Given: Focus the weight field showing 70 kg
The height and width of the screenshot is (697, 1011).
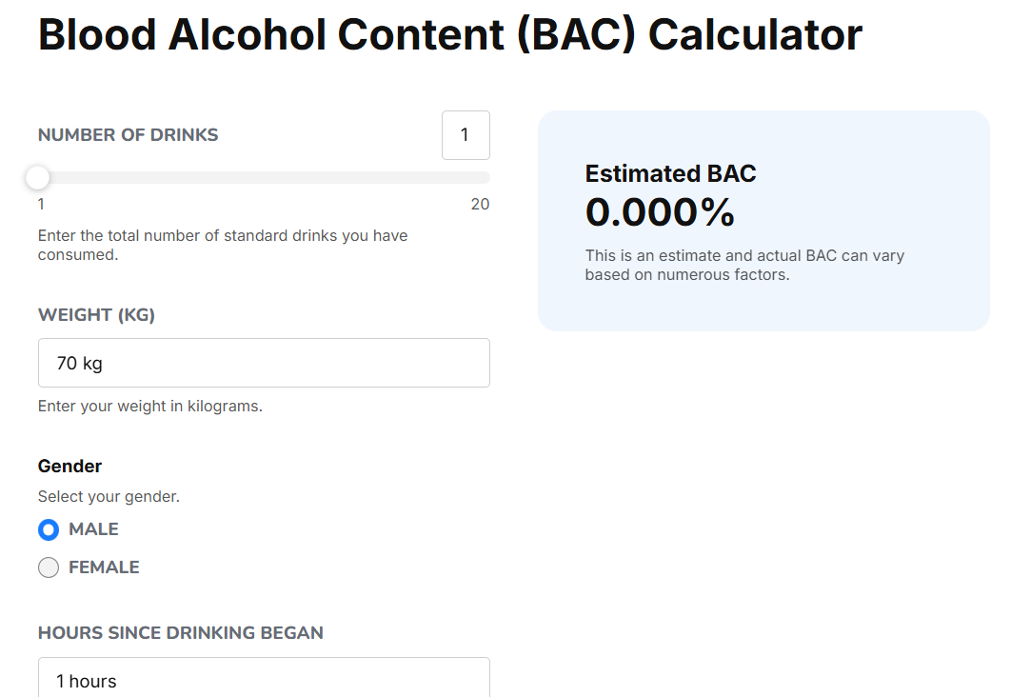Looking at the screenshot, I should point(264,363).
